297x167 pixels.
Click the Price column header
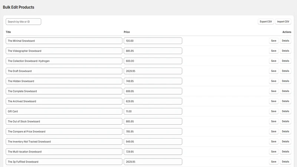[x=127, y=32]
